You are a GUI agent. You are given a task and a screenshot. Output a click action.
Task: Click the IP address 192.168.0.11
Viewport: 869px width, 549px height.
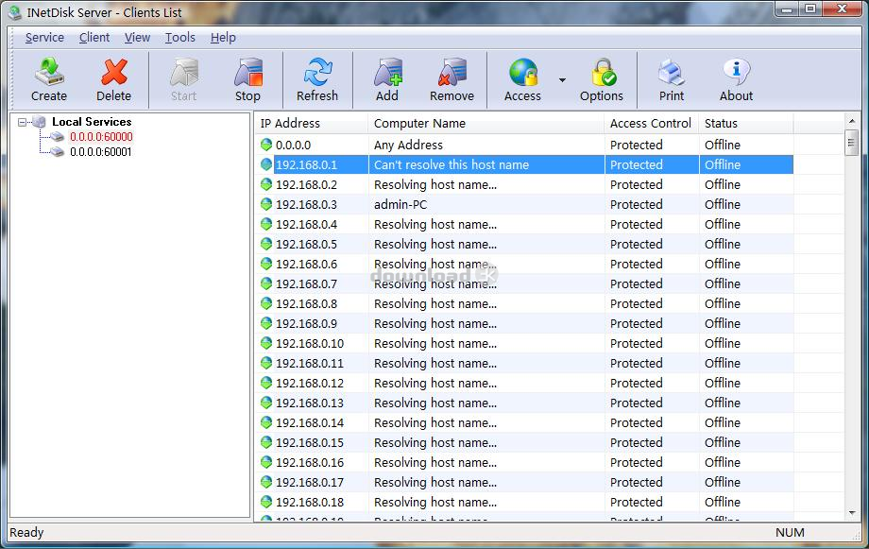[310, 363]
